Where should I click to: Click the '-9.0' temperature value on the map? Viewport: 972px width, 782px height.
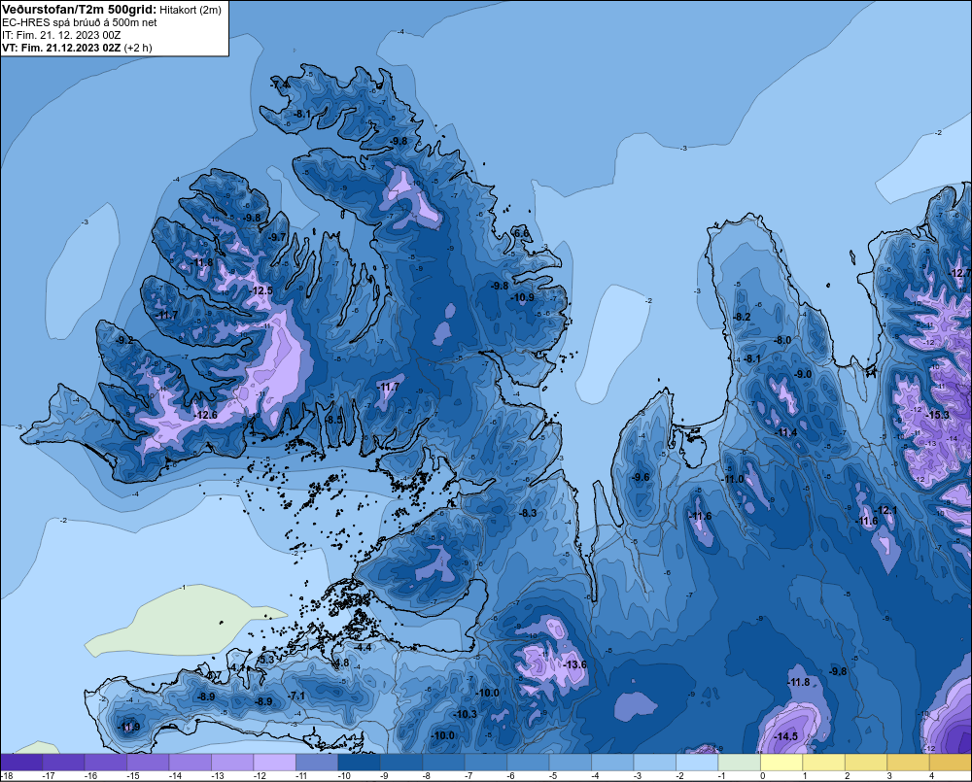[803, 374]
